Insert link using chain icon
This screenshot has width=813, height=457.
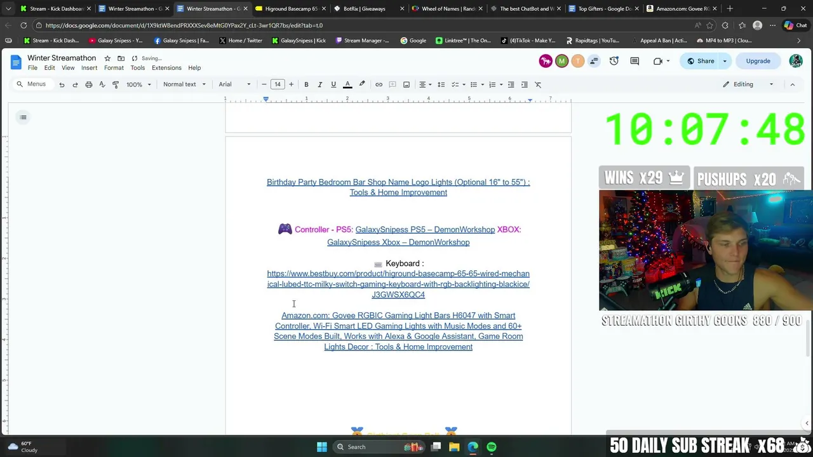[379, 84]
